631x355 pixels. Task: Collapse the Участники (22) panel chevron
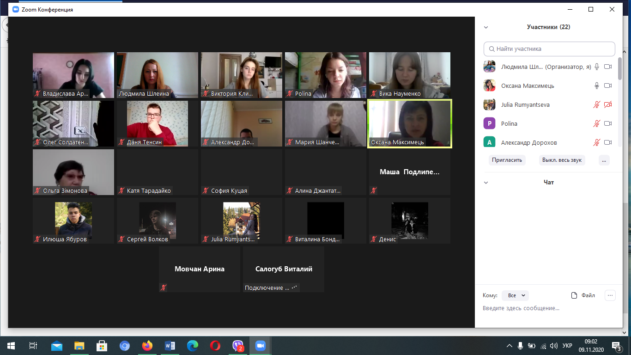(486, 27)
